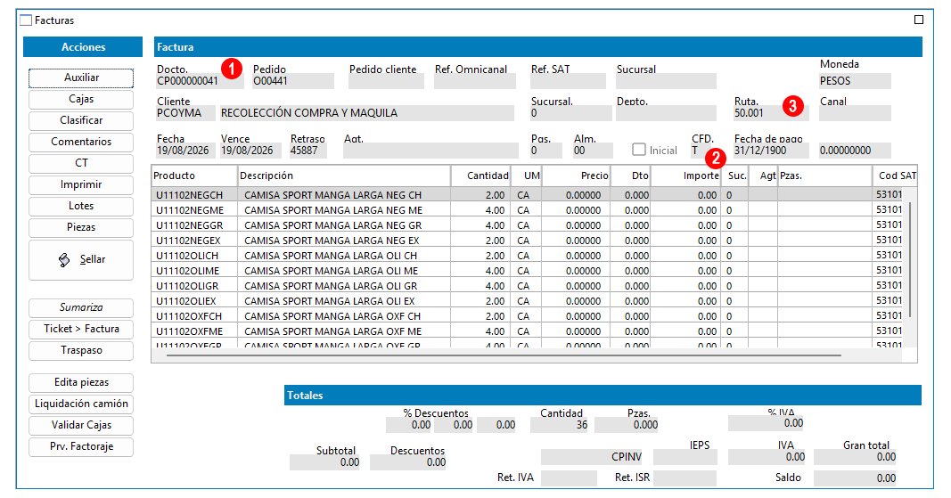Click CAMISA SPORT MANGA LARGA OLI GR
The width and height of the screenshot is (951, 498).
pyautogui.click(x=331, y=286)
